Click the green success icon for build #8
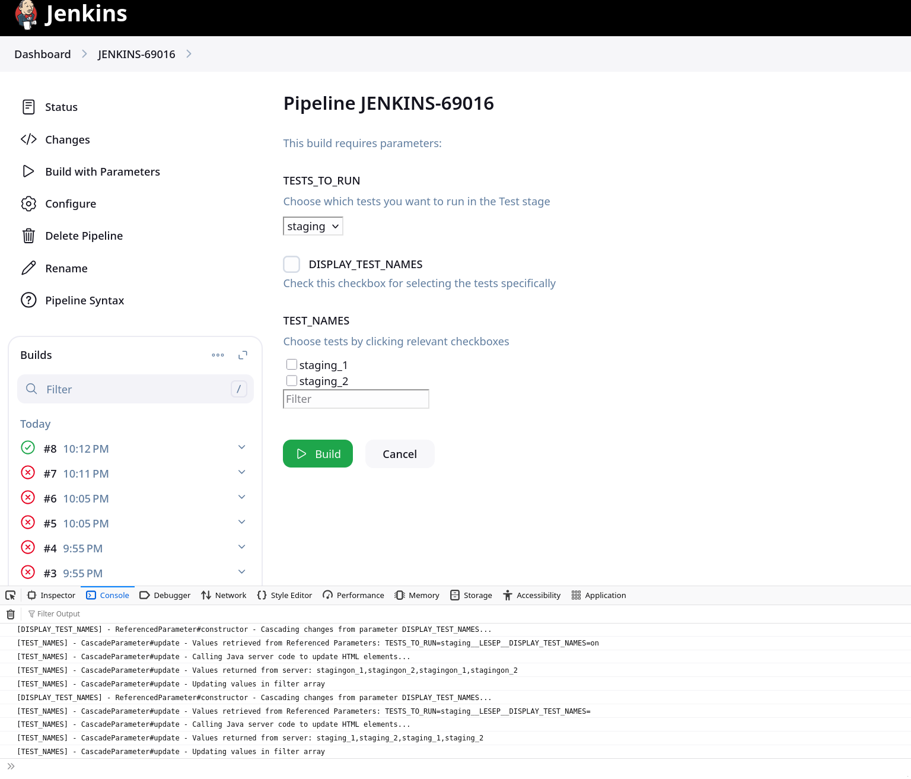The image size is (911, 779). [x=28, y=448]
